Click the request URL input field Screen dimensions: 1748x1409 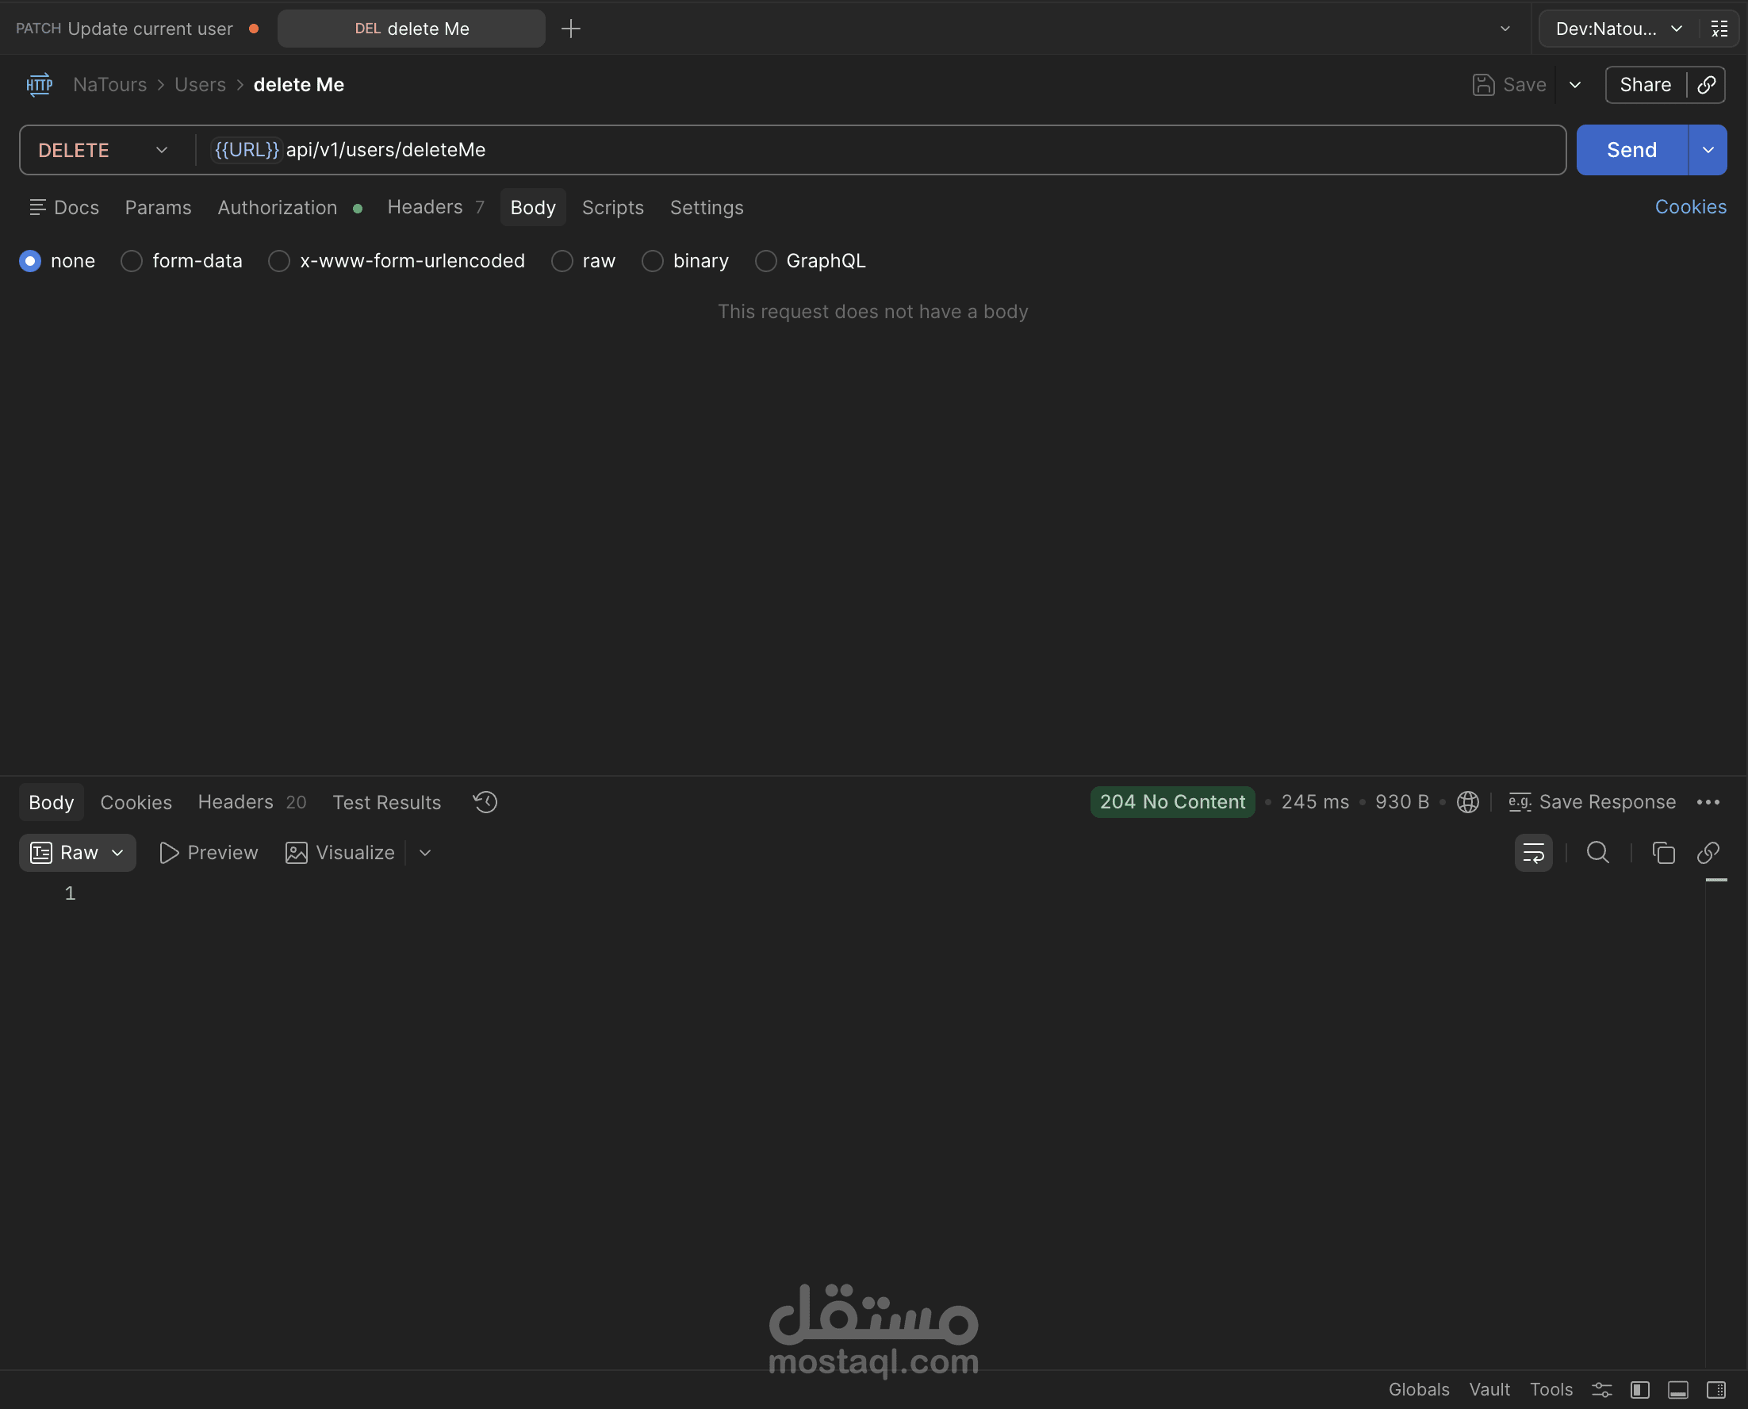893,150
